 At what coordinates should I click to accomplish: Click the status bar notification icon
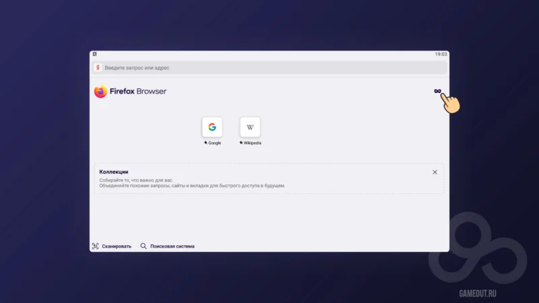pyautogui.click(x=94, y=54)
